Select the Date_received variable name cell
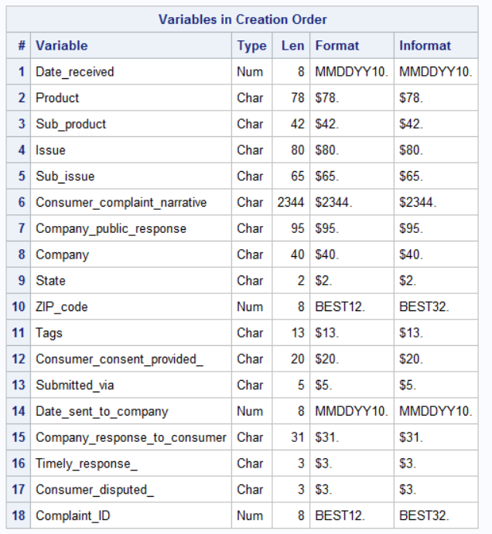Image resolution: width=492 pixels, height=534 pixels. (75, 72)
